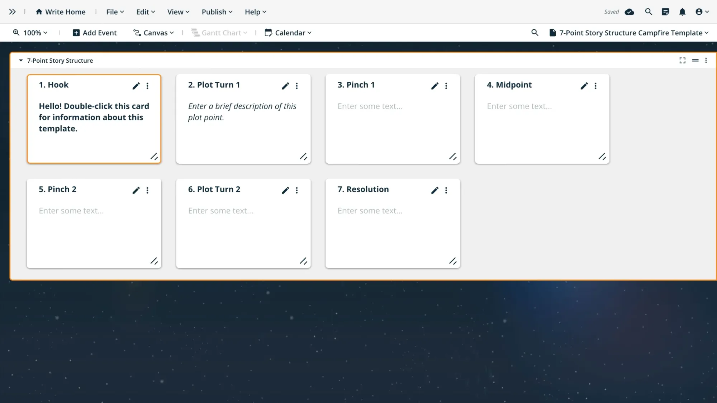Viewport: 717px width, 403px height.
Task: Click the text field in 6. Plot Turn 2 card
Action: tap(221, 211)
